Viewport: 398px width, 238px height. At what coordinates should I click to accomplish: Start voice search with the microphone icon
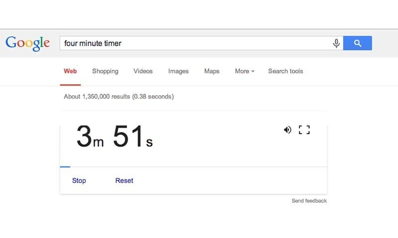click(x=336, y=44)
